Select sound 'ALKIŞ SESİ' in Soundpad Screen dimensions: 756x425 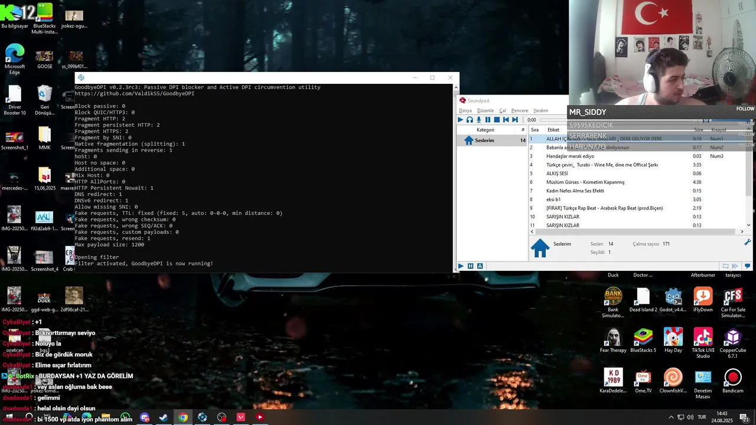[x=638, y=174]
